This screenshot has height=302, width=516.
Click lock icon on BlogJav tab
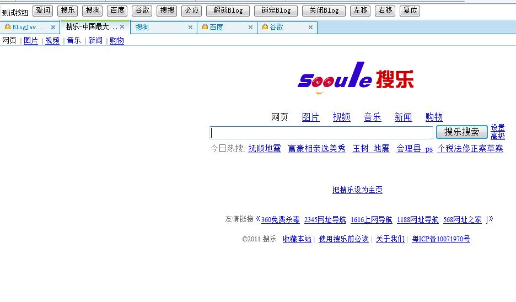[8, 26]
